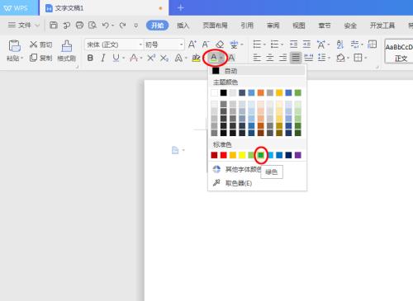Screen dimensions: 413x301
Task: Toggle align right paragraph
Action: pos(282,58)
